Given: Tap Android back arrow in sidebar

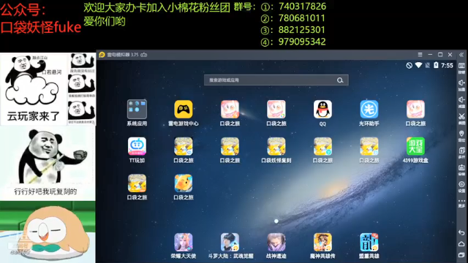Looking at the screenshot, I should tap(461, 232).
